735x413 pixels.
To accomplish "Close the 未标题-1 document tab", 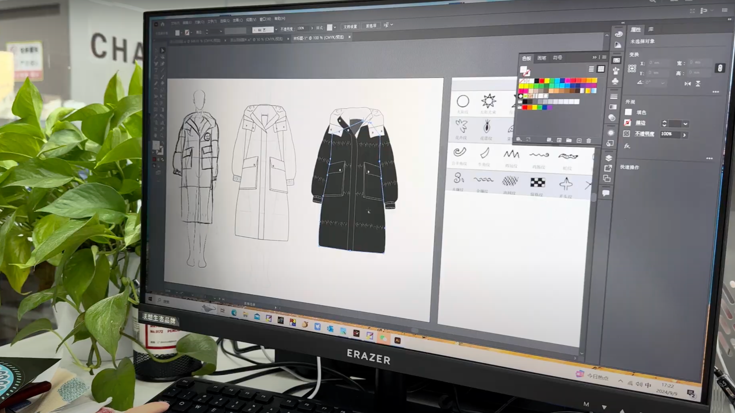I will click(x=349, y=37).
